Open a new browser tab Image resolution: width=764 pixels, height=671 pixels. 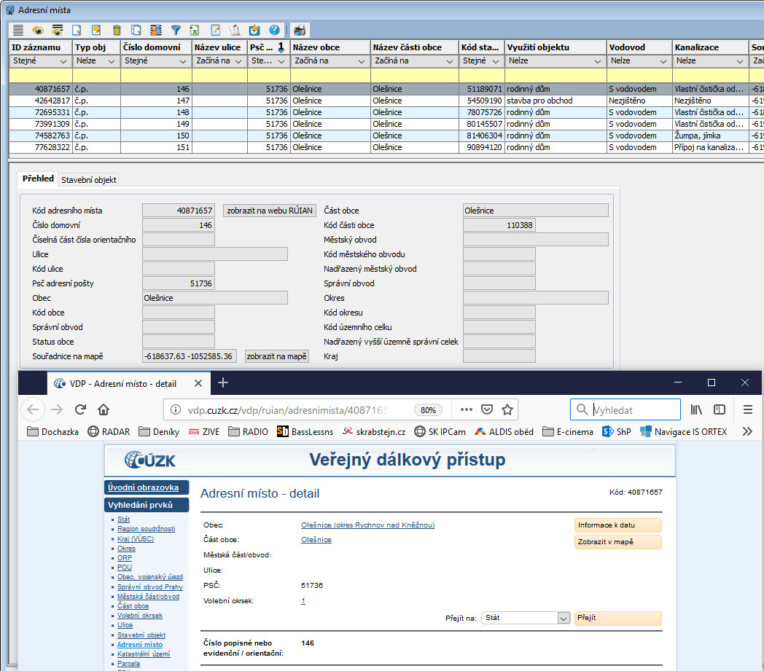(223, 382)
